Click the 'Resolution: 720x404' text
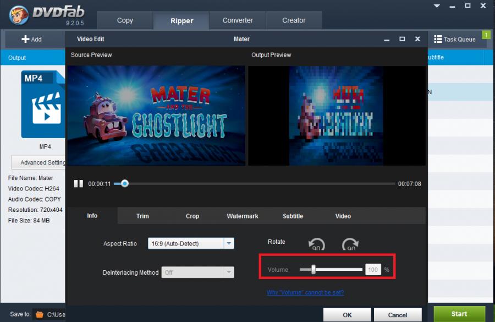The image size is (495, 322). pos(35,210)
